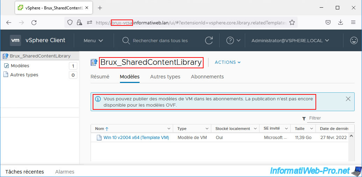Click the smiley feedback icon
Viewport: 362px width, 177px height.
point(354,40)
